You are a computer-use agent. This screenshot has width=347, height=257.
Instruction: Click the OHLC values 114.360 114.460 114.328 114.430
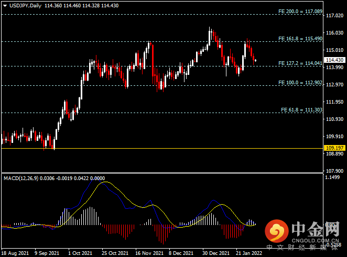[82, 6]
